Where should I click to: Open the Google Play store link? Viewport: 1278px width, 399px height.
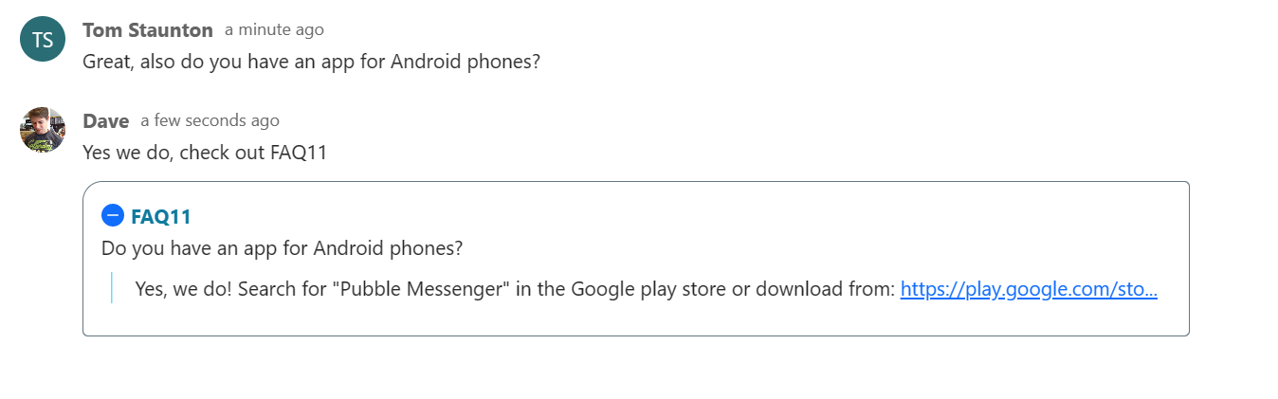1028,289
